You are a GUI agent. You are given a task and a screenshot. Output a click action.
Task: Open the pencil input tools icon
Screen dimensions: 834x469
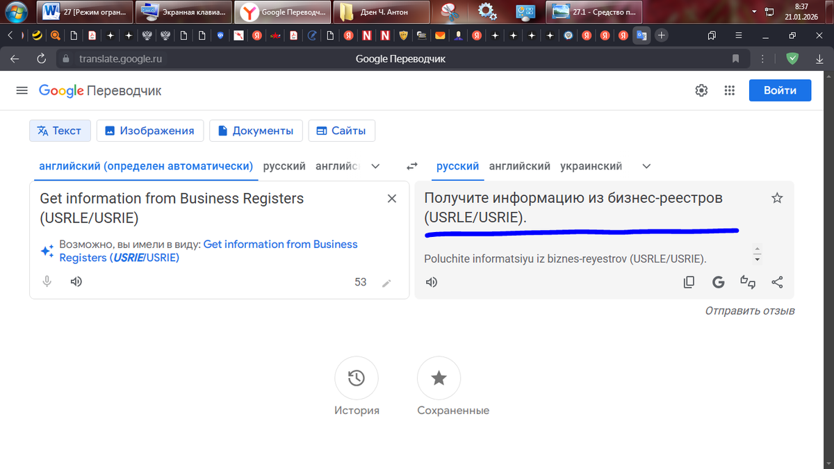[x=386, y=283]
